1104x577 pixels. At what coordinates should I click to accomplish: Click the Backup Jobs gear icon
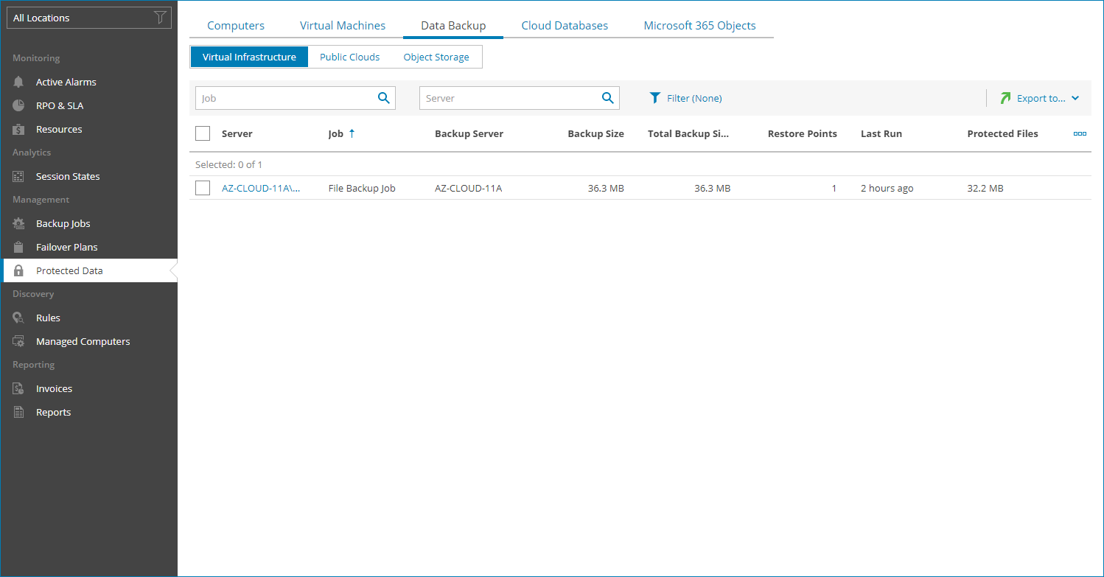click(x=19, y=223)
